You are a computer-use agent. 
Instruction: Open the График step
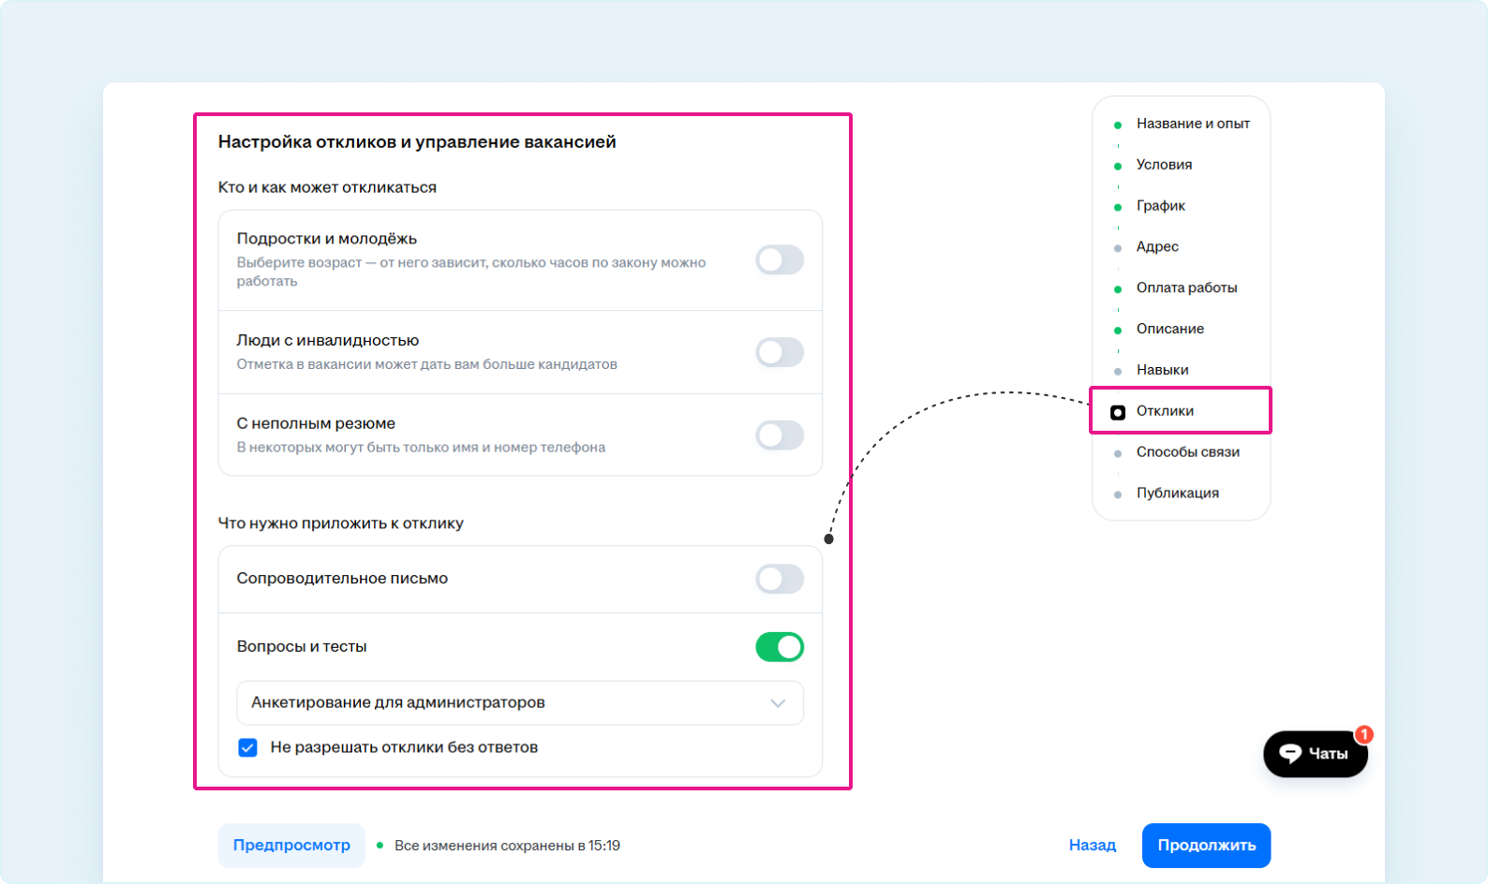(1160, 206)
